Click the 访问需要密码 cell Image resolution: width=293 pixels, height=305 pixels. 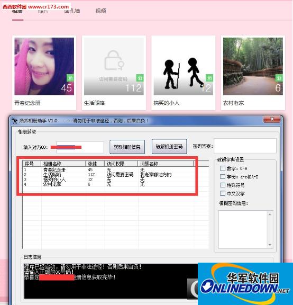(120, 175)
